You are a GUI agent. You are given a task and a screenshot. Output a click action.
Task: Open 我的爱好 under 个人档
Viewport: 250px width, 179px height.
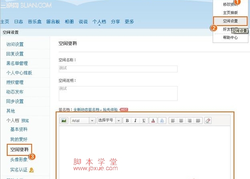click(19, 139)
